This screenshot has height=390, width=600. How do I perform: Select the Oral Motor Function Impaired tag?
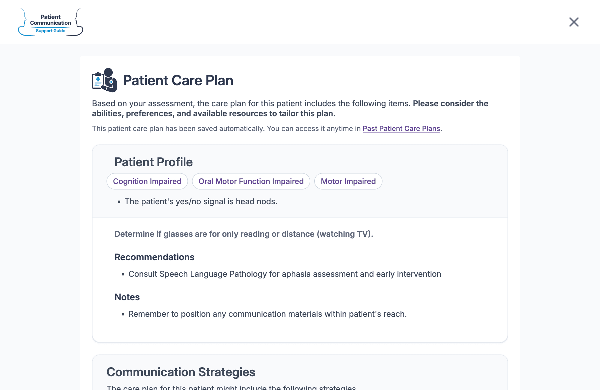point(251,181)
